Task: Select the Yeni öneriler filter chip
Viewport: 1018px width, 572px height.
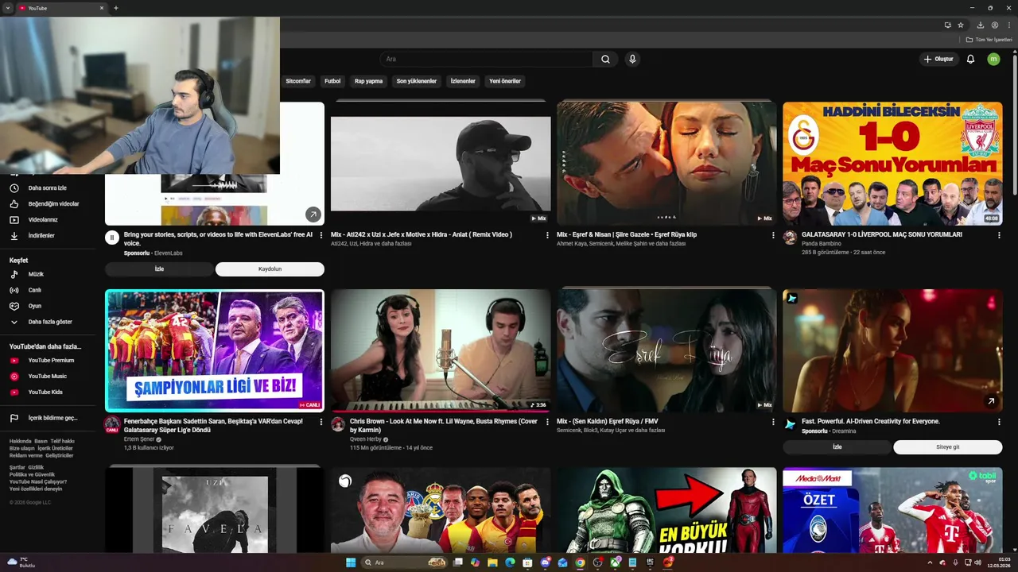Action: click(505, 81)
